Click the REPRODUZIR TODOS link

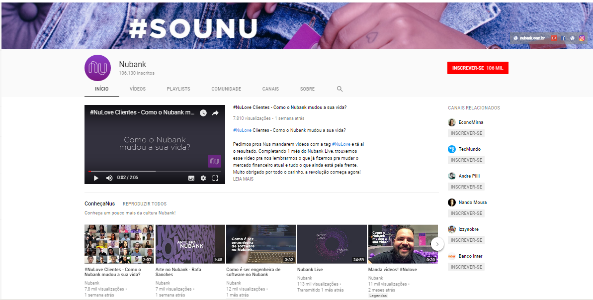pos(145,203)
